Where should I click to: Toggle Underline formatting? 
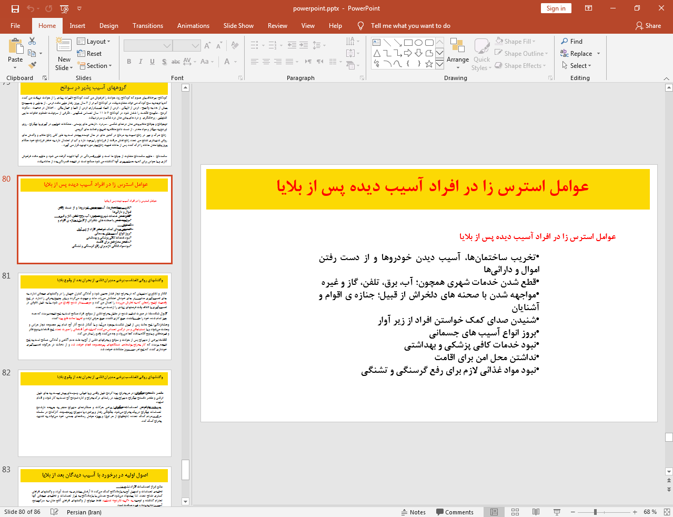point(152,62)
